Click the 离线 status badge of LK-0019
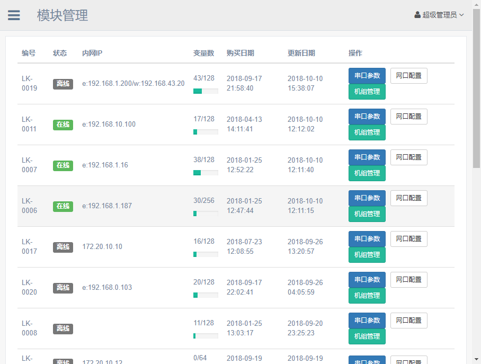 click(x=63, y=84)
